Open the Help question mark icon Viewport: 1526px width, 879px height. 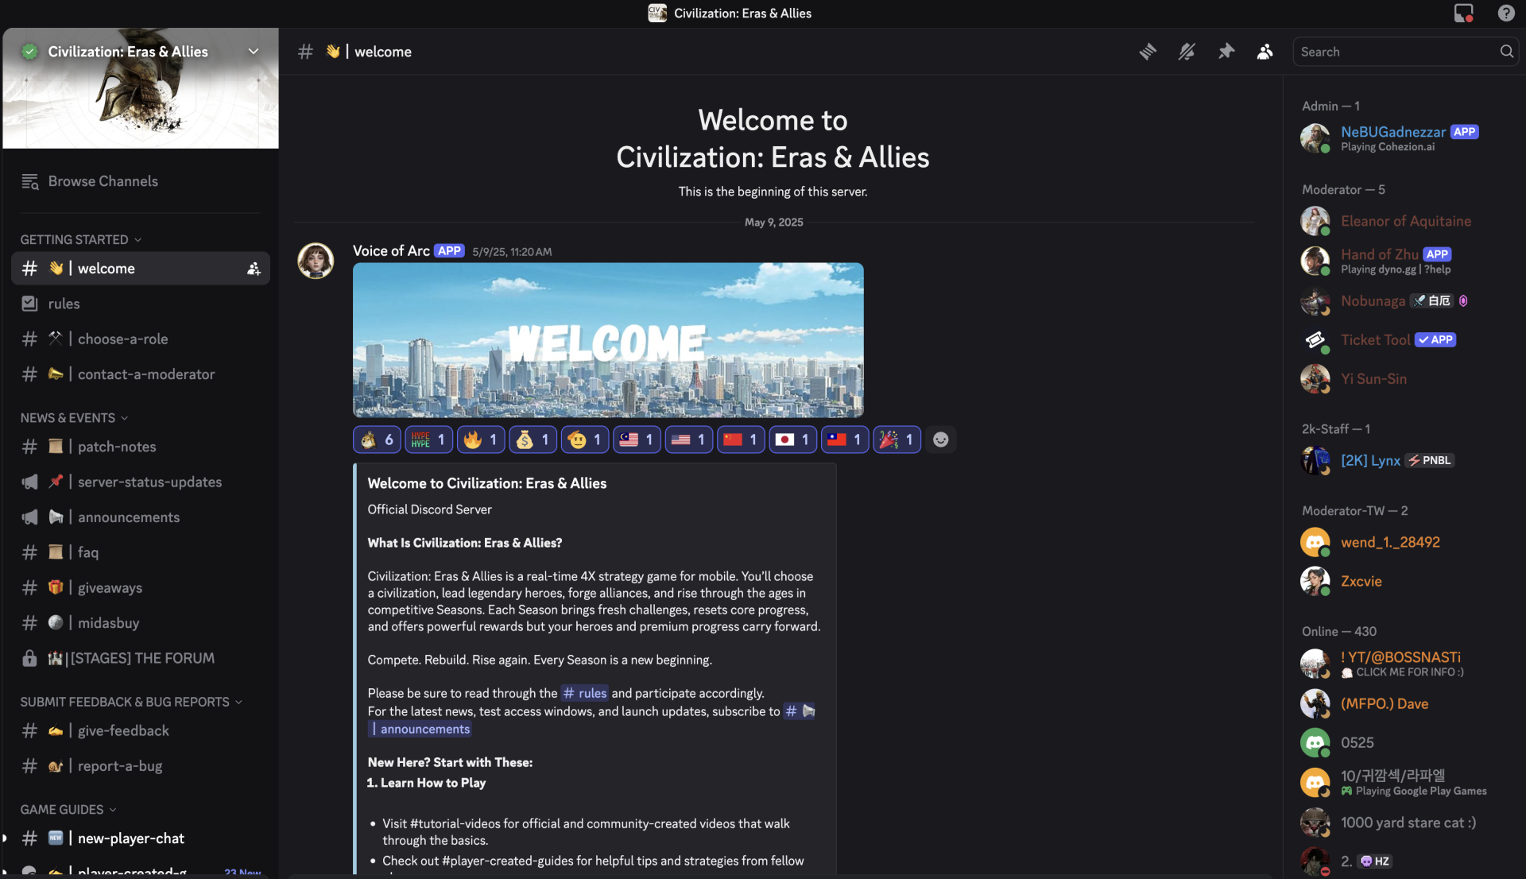coord(1506,14)
